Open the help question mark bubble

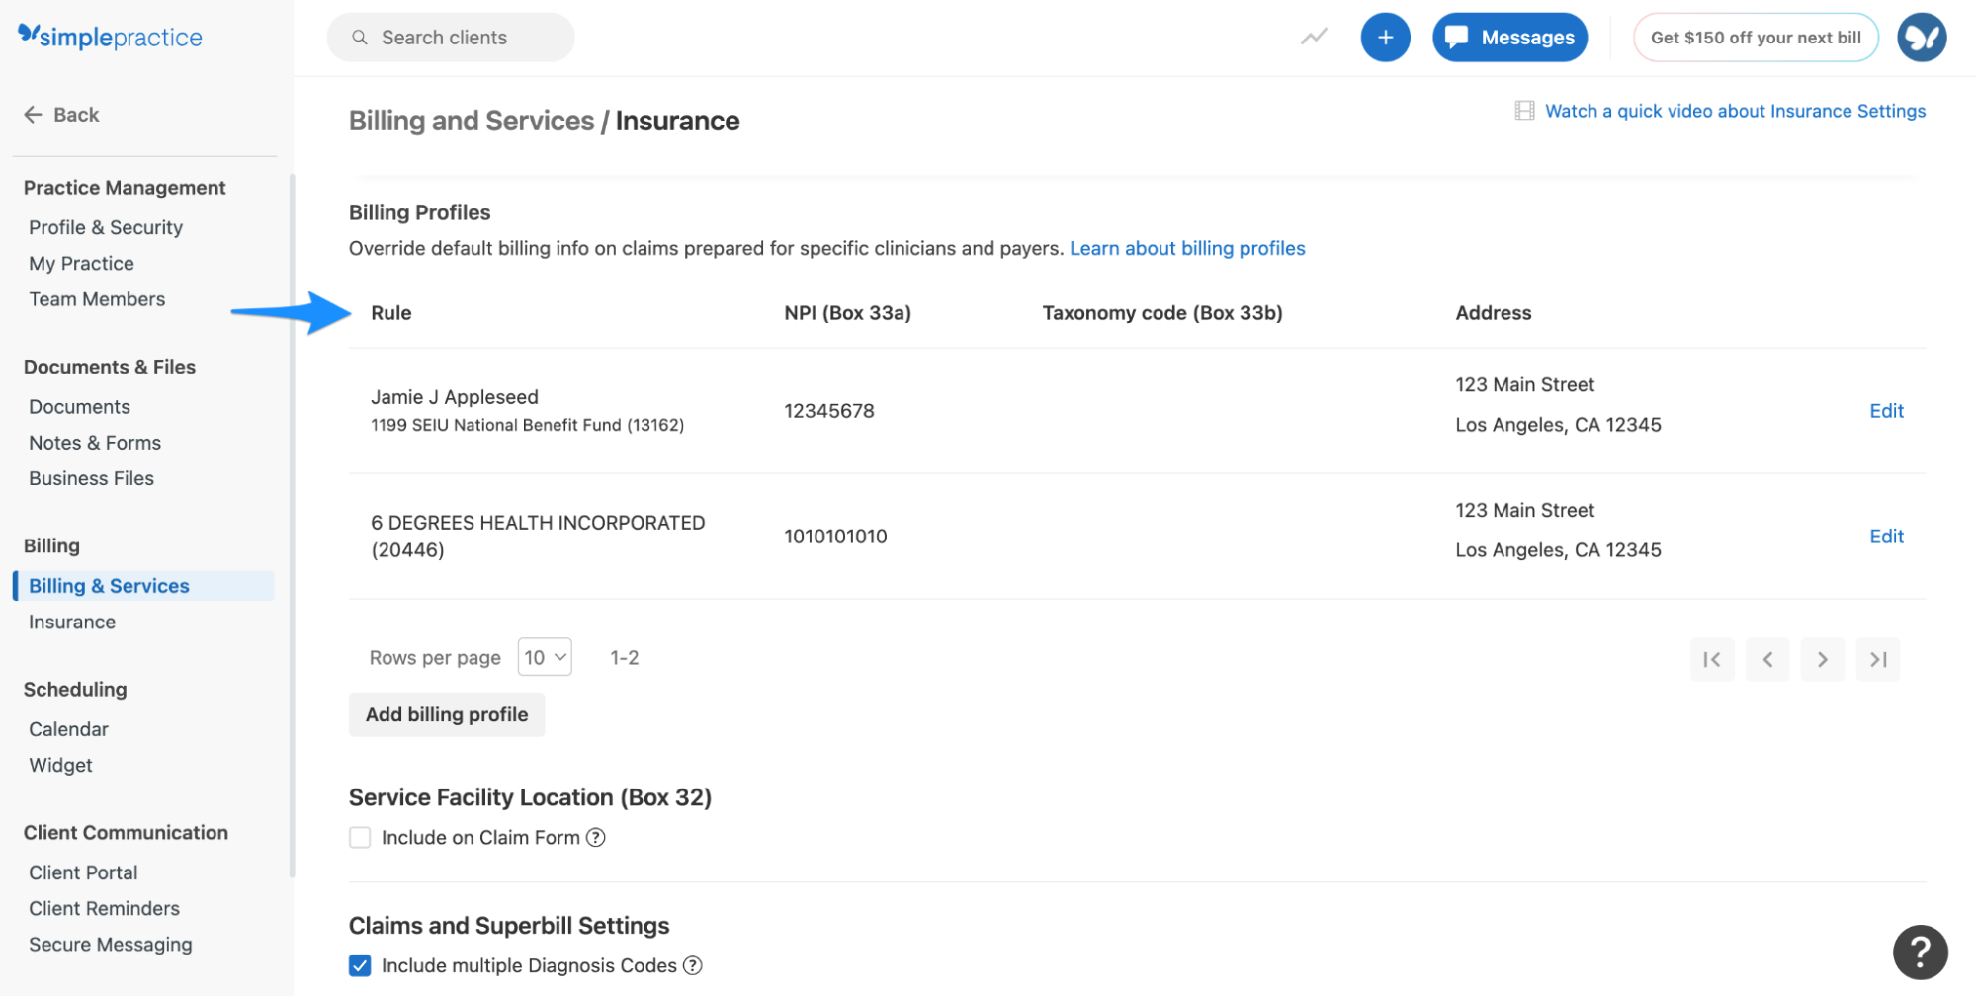(1920, 952)
